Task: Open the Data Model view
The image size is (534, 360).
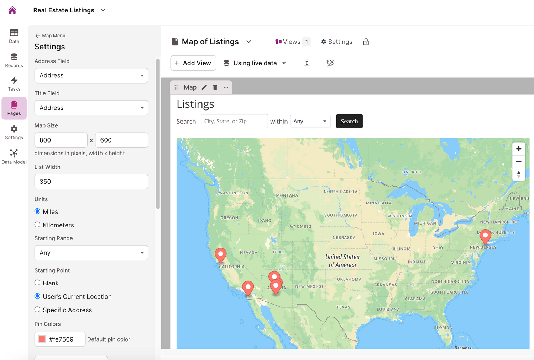Action: pos(14,156)
